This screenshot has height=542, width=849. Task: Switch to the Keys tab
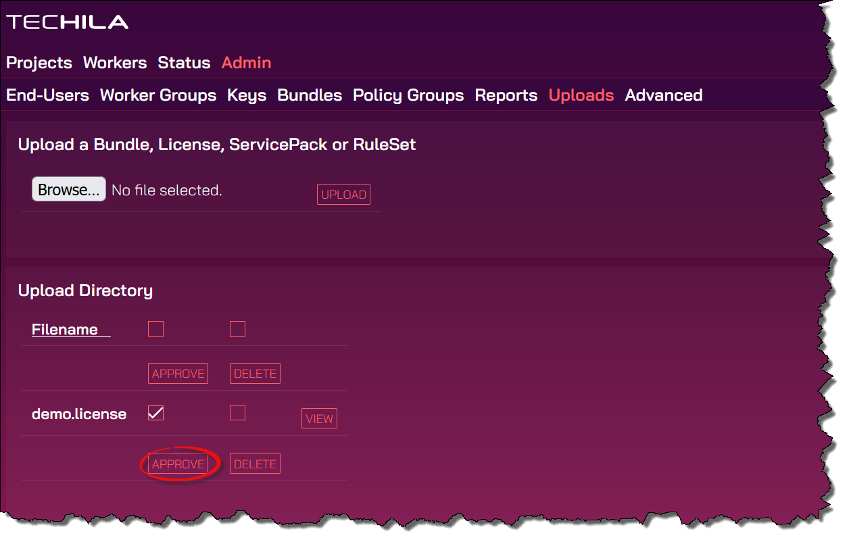(247, 95)
